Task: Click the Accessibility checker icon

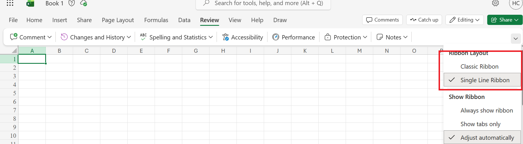Action: [x=226, y=37]
